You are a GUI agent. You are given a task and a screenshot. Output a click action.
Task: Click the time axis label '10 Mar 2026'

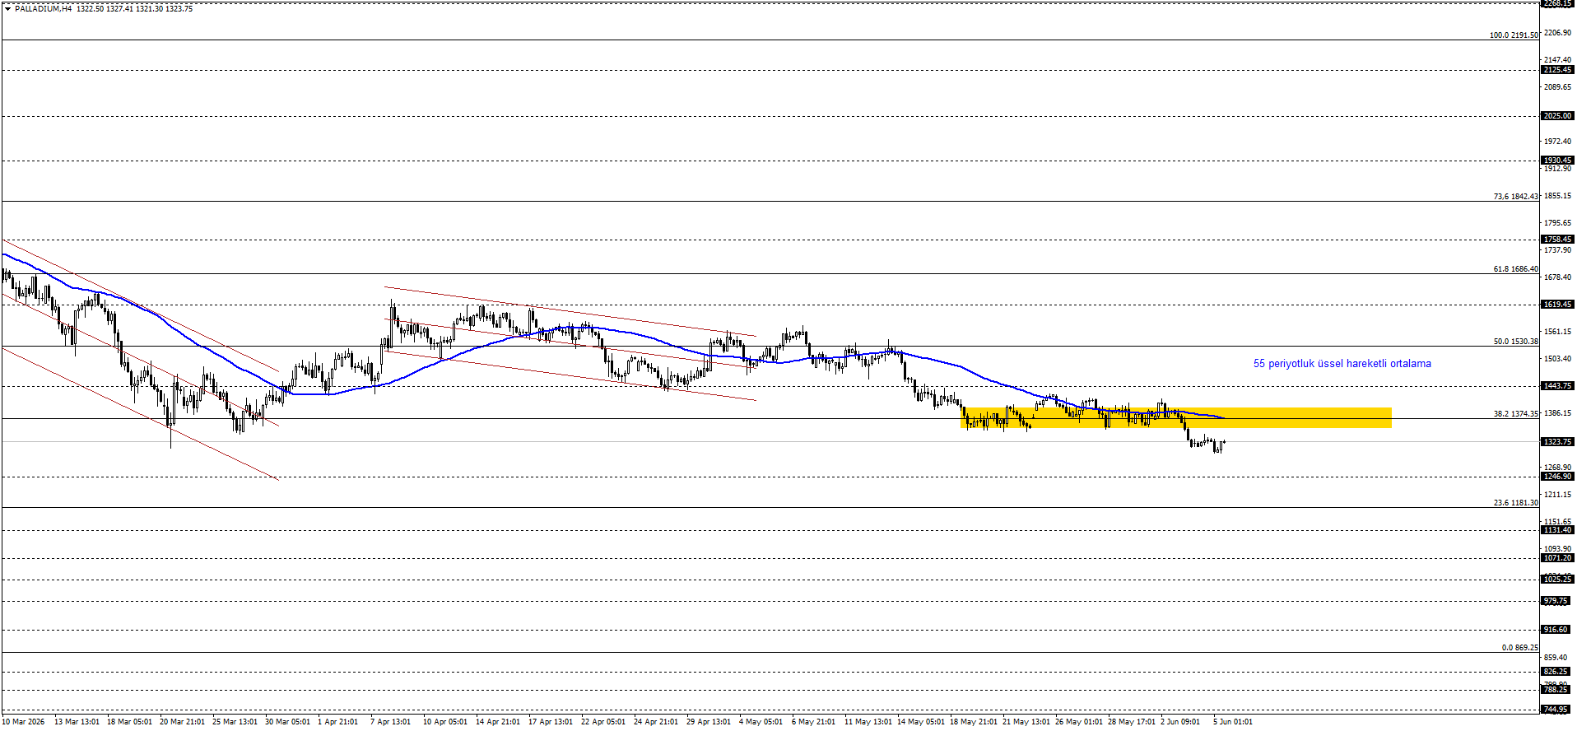pyautogui.click(x=23, y=722)
